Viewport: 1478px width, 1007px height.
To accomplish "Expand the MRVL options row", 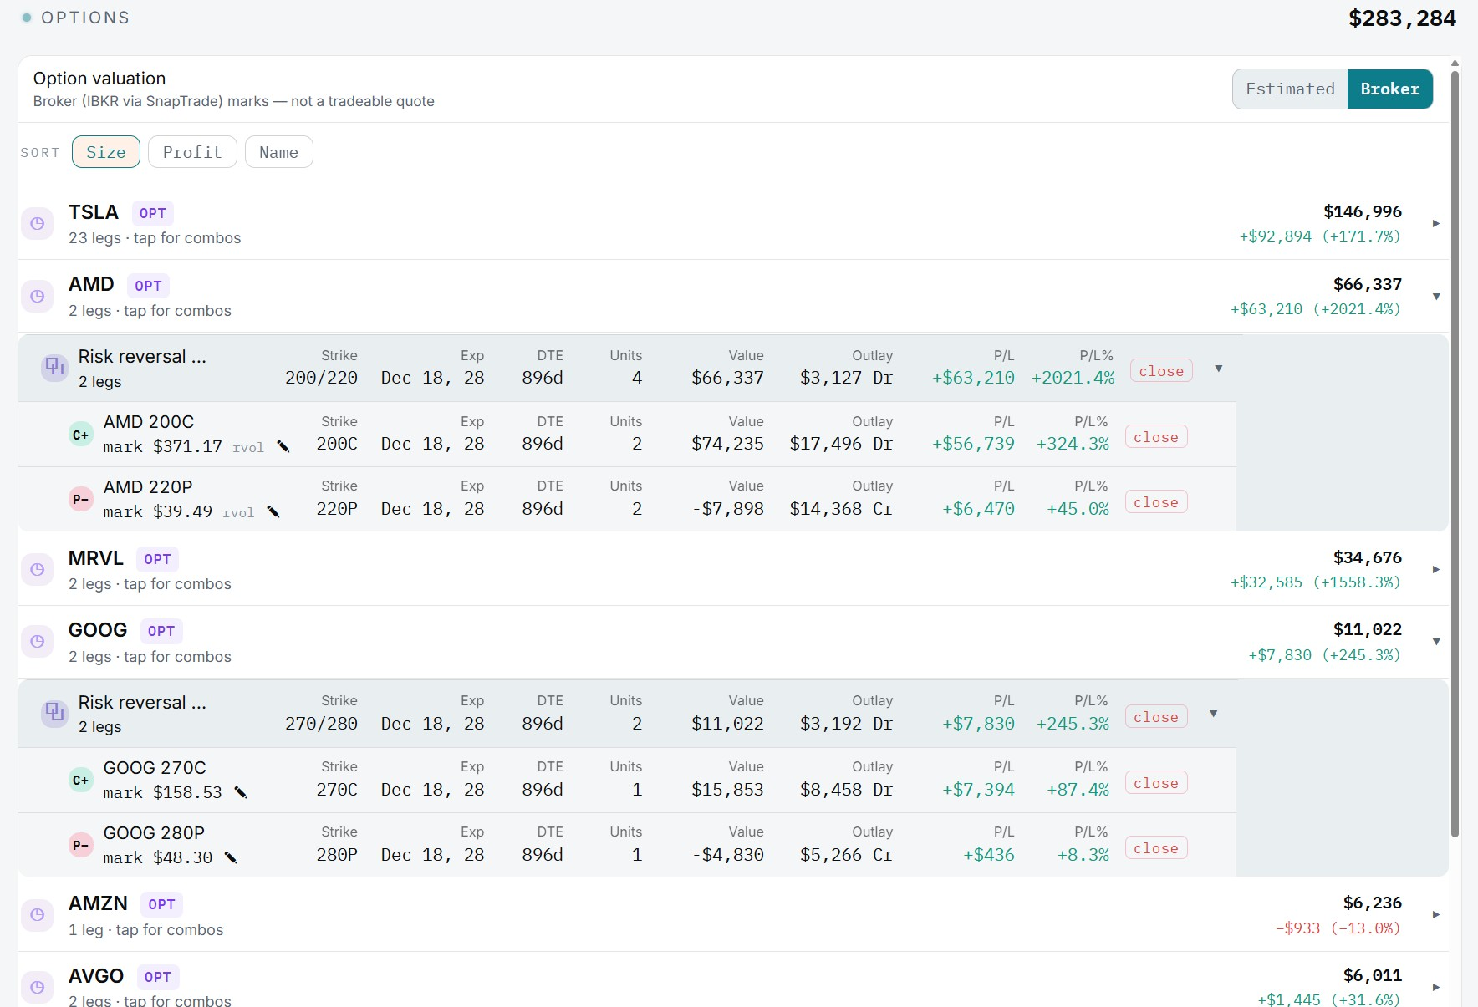I will (x=1436, y=570).
